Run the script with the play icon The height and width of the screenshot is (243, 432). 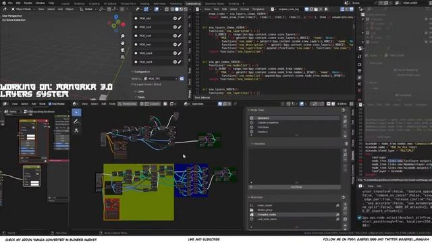[326, 9]
